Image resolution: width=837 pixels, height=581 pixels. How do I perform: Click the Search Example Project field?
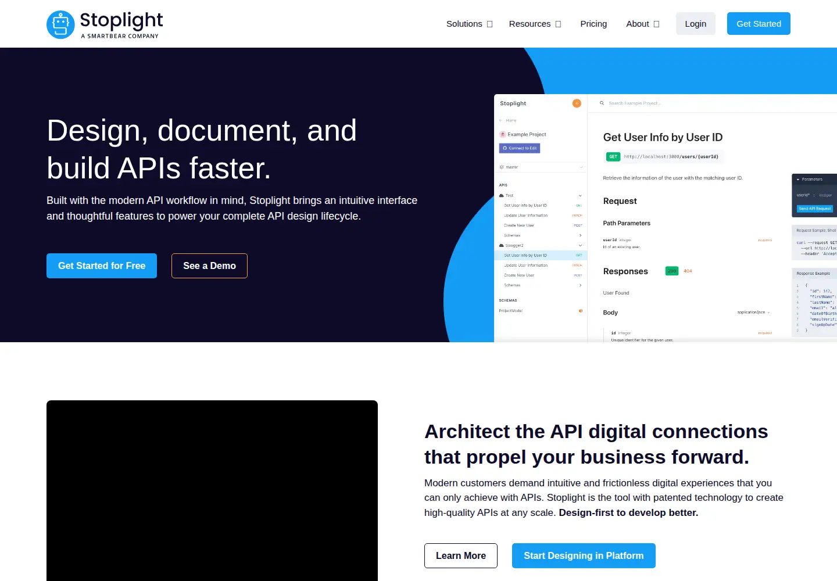click(x=635, y=103)
